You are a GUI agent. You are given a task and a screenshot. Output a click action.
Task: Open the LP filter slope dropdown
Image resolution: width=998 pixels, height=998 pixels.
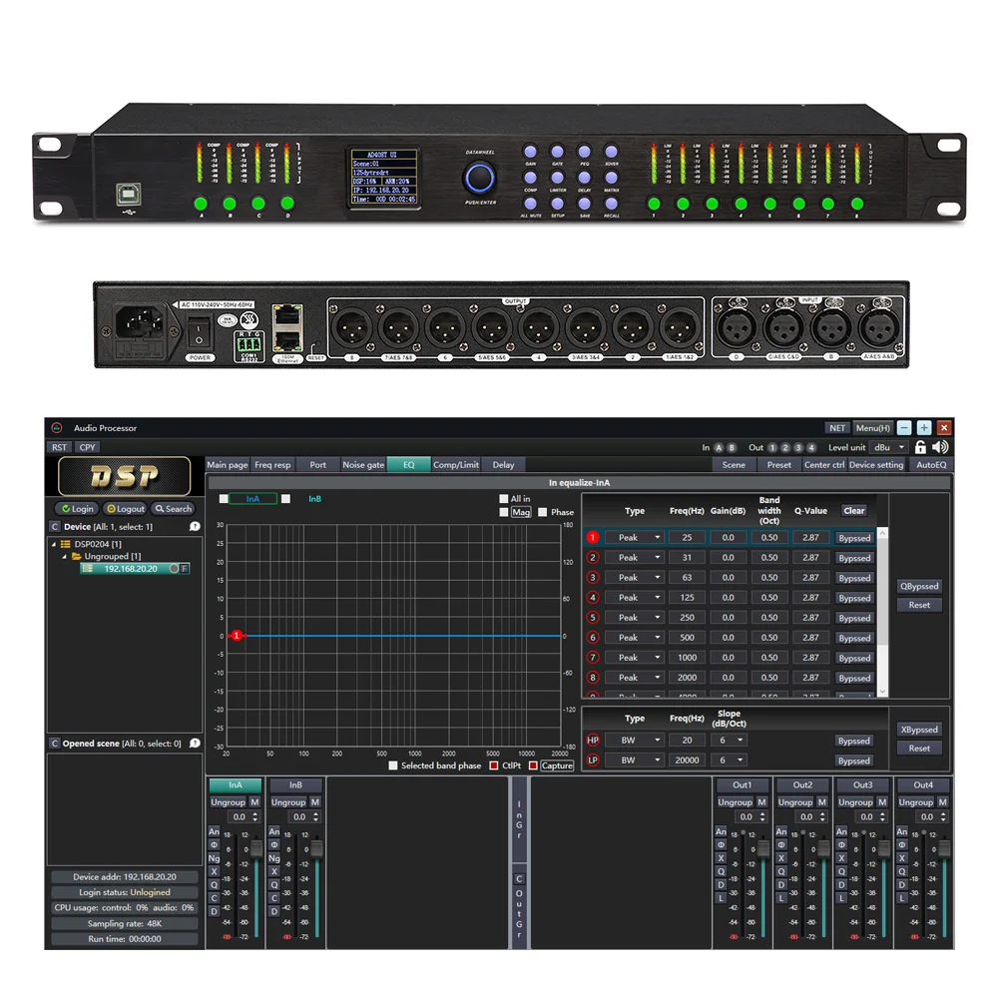click(x=729, y=759)
